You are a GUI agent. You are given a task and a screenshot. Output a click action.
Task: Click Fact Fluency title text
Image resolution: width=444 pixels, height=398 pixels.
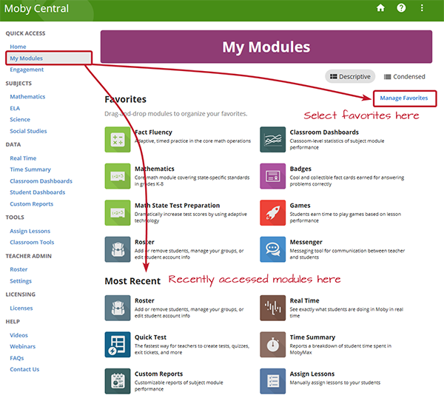click(x=153, y=132)
